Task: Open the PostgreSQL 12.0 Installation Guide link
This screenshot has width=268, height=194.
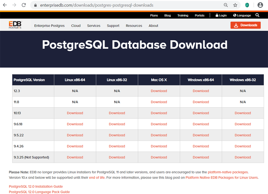Action: coord(36,186)
